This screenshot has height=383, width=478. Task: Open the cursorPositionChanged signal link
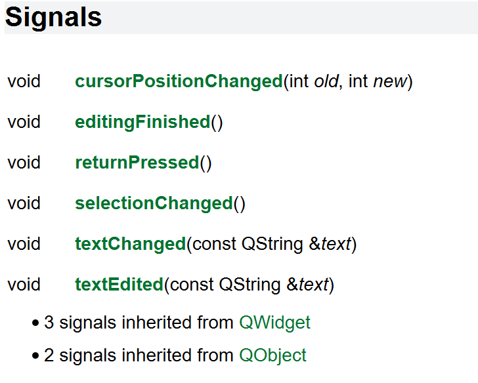179,81
